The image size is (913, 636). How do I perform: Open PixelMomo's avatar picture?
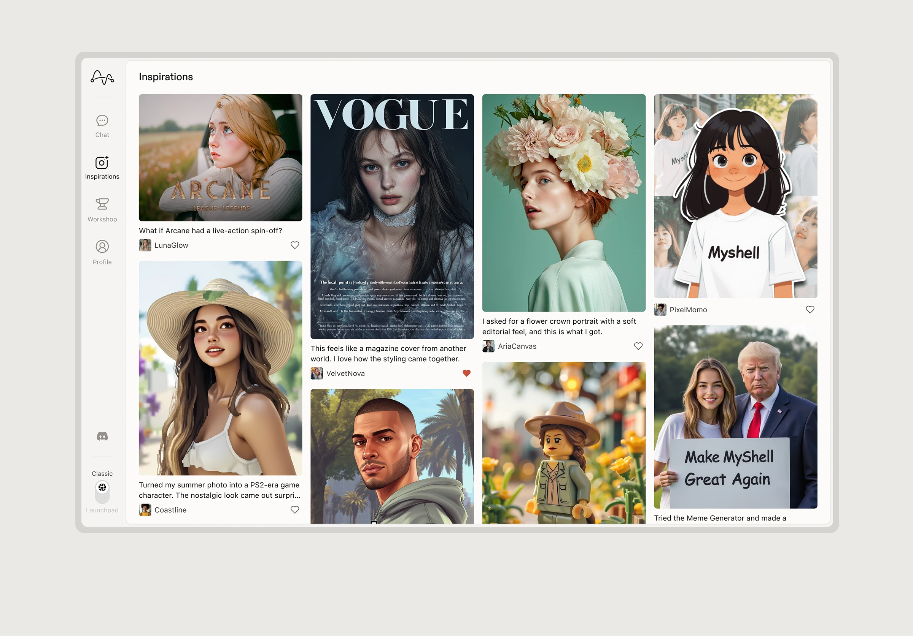pos(660,310)
